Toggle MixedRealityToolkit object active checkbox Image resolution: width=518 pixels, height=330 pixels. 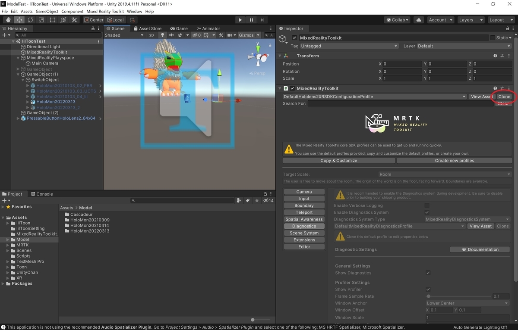coord(294,38)
